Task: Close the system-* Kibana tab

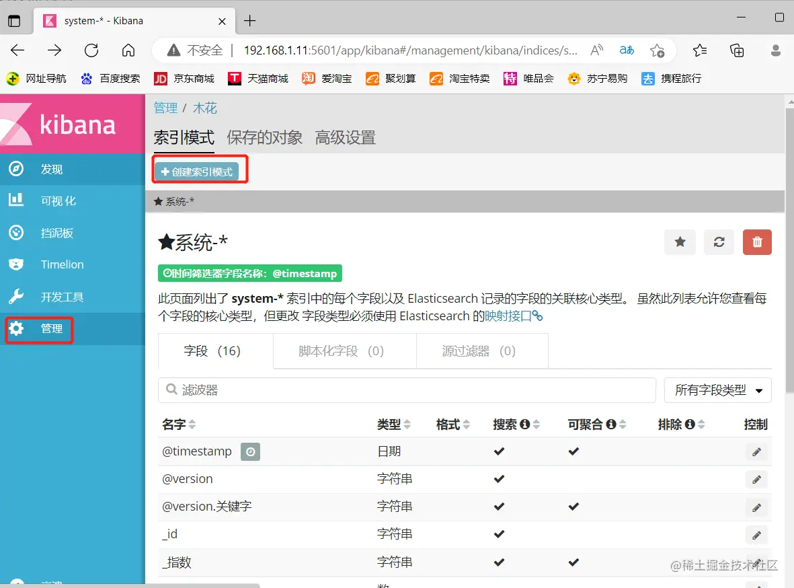Action: 222,22
